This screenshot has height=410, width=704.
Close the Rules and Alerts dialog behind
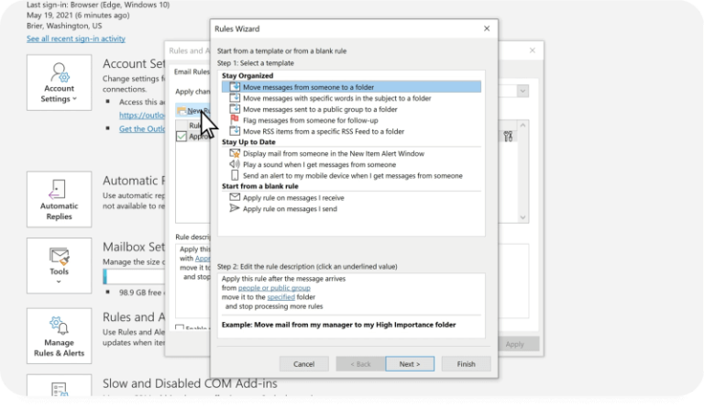coord(532,50)
